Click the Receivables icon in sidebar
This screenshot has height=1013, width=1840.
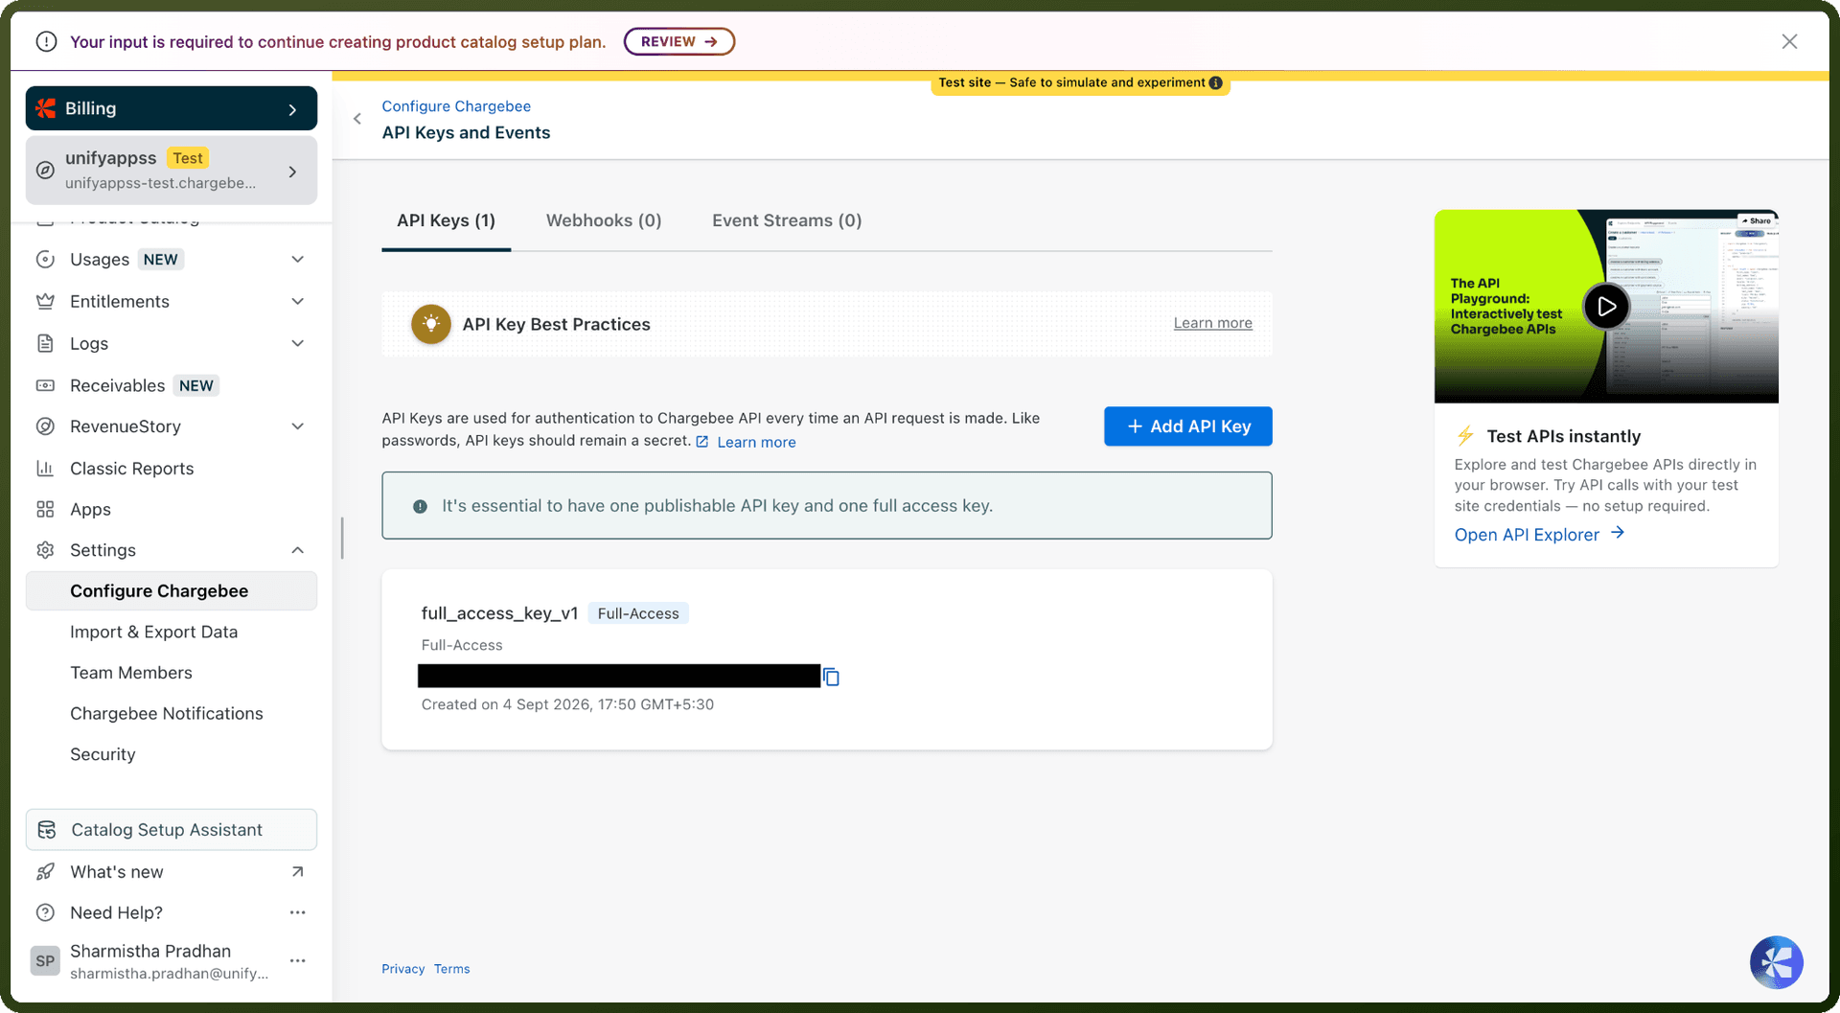click(x=45, y=385)
